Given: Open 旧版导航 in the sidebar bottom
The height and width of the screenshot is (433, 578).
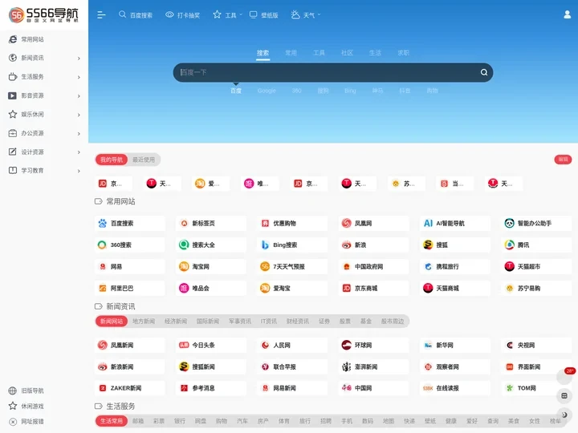Looking at the screenshot, I should pyautogui.click(x=26, y=391).
